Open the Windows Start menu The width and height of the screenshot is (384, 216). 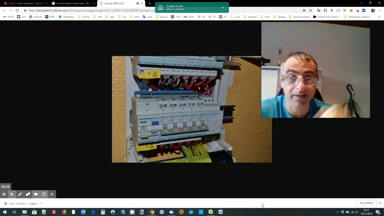coord(4,212)
